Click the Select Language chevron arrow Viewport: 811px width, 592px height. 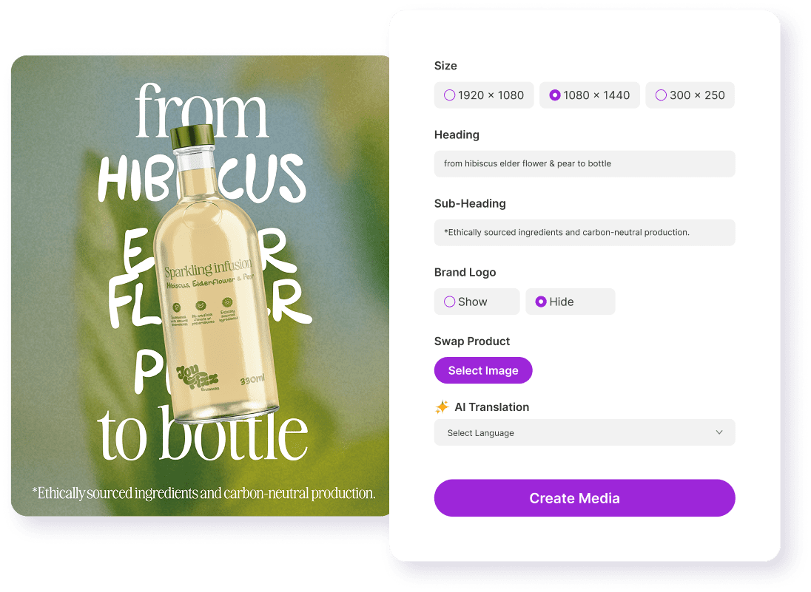pyautogui.click(x=719, y=432)
